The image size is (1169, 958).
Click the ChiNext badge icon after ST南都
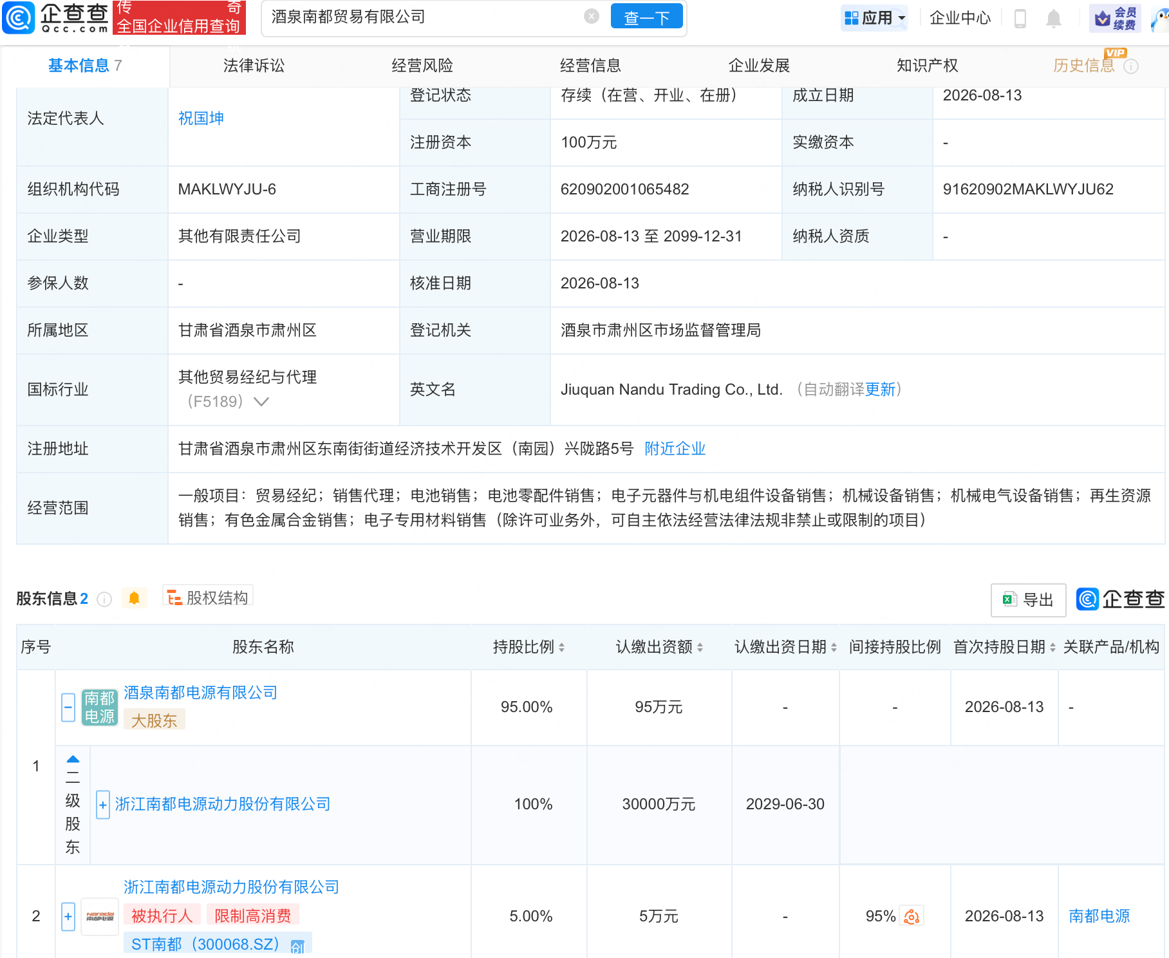pos(297,946)
